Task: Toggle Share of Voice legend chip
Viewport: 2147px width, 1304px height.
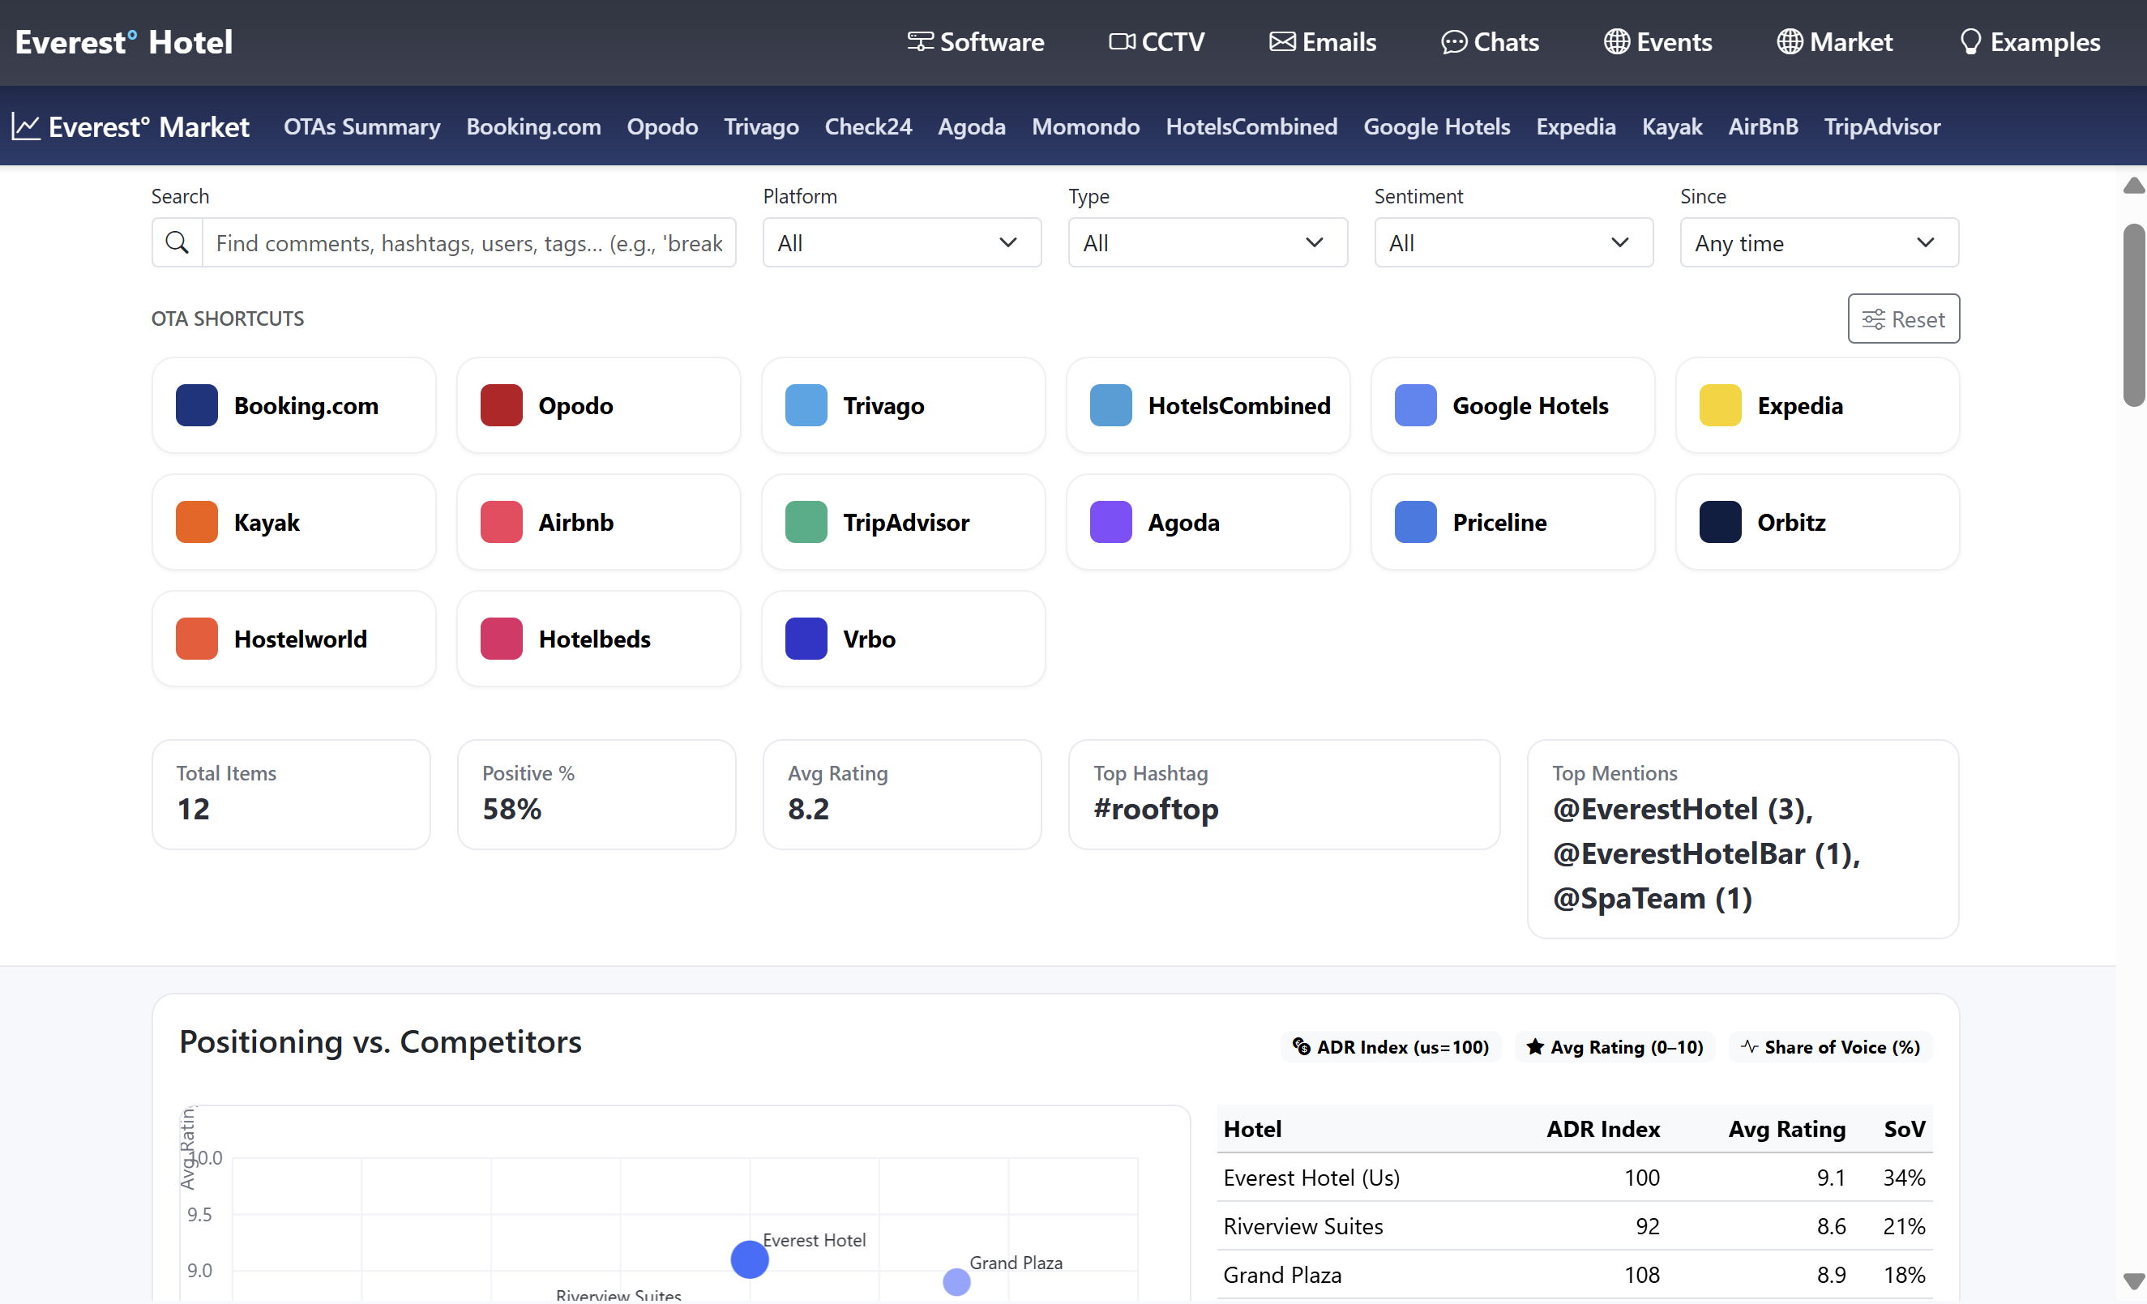Action: tap(1830, 1046)
